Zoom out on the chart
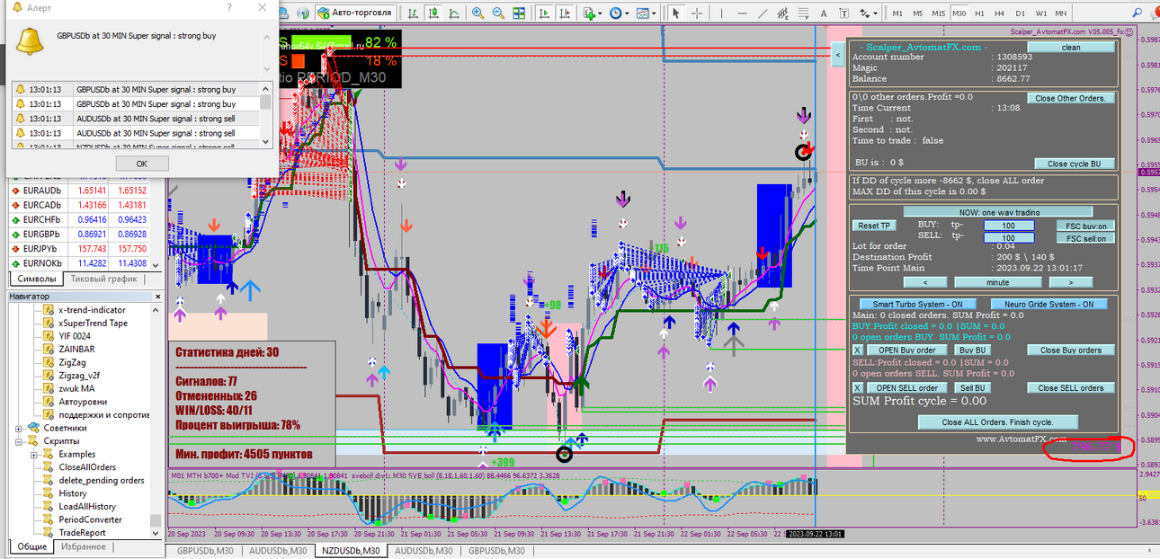1160x559 pixels. click(x=498, y=13)
